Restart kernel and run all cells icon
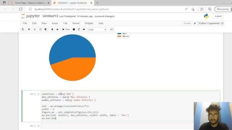The width and height of the screenshot is (232, 130). click(84, 30)
